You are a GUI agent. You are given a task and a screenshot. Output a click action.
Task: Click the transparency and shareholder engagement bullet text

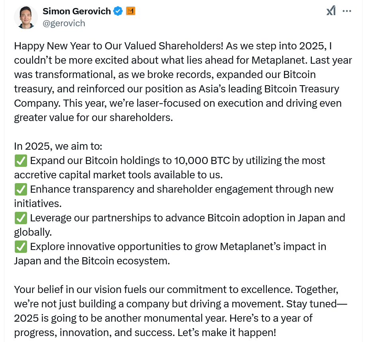pyautogui.click(x=179, y=189)
